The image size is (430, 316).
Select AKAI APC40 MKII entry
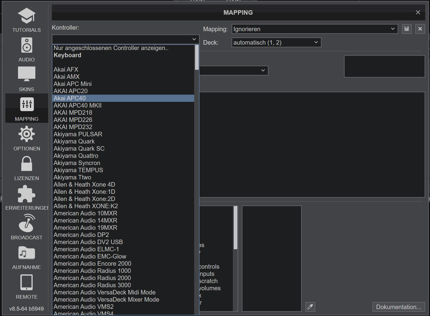[123, 105]
